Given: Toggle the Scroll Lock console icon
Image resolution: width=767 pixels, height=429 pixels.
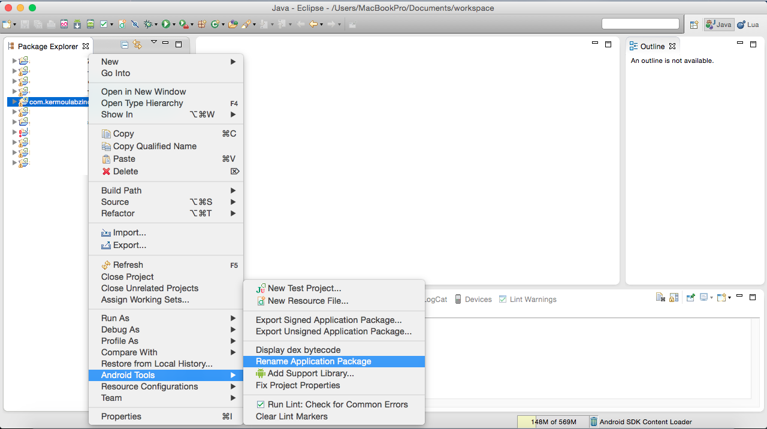Looking at the screenshot, I should tap(674, 297).
